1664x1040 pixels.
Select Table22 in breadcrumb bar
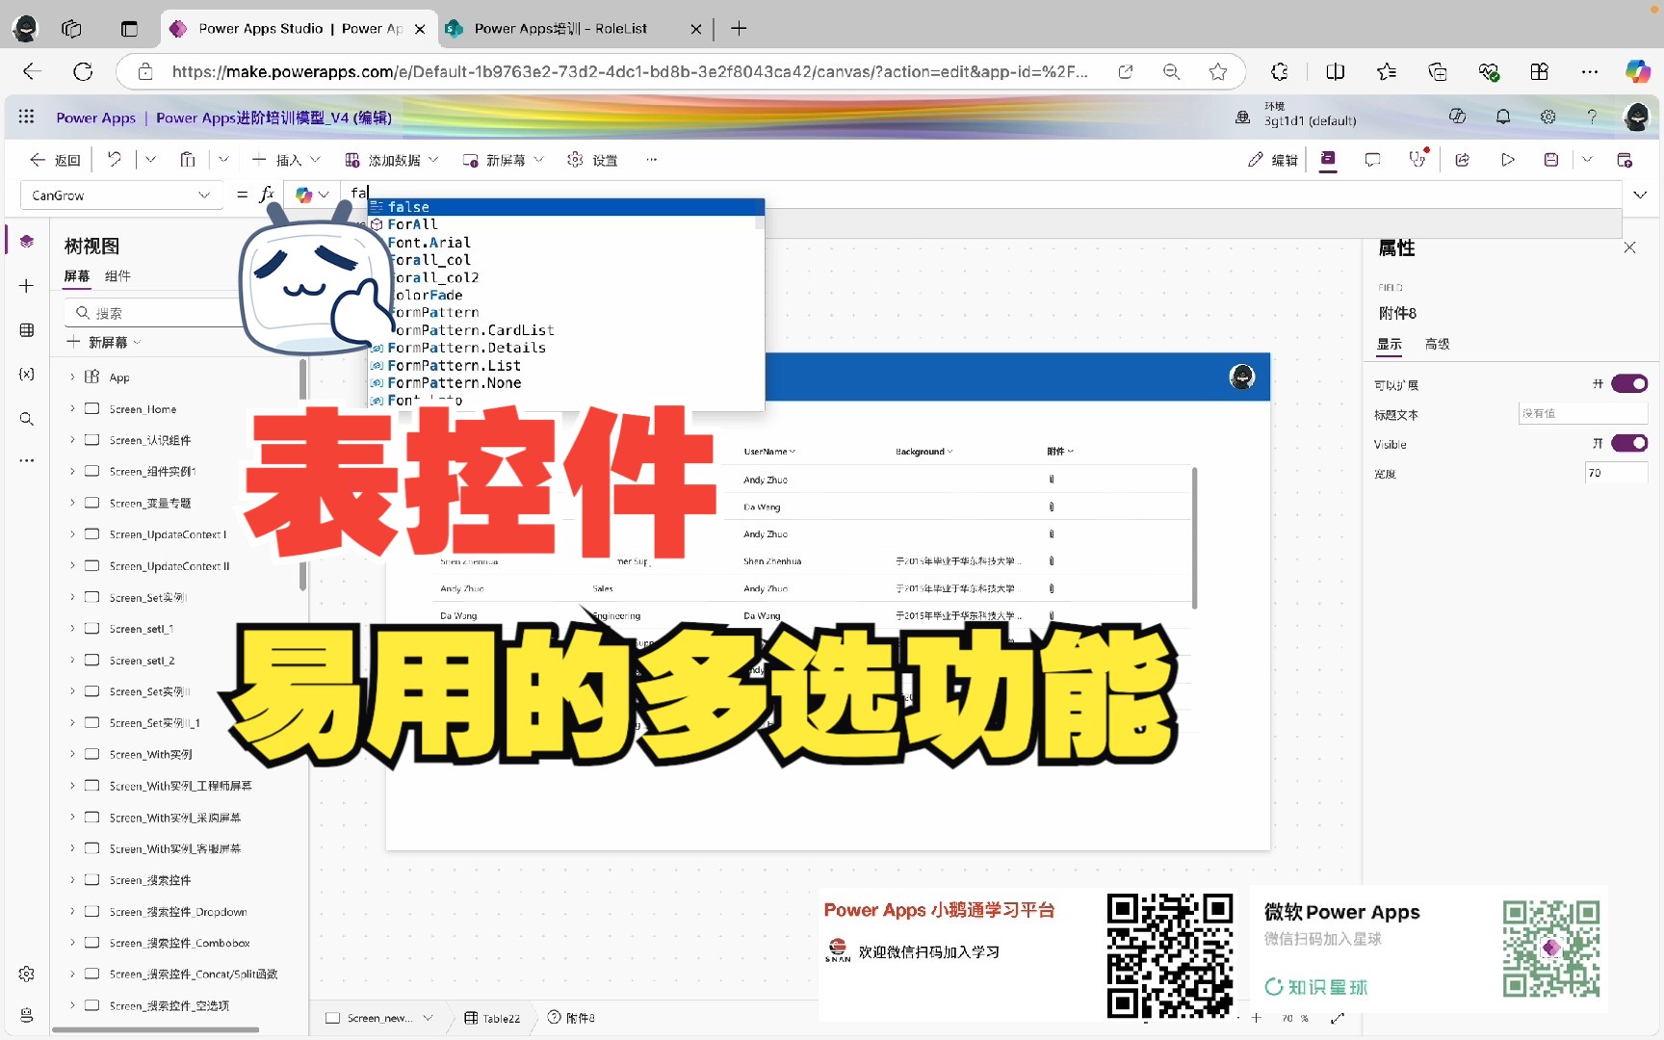click(x=492, y=1018)
